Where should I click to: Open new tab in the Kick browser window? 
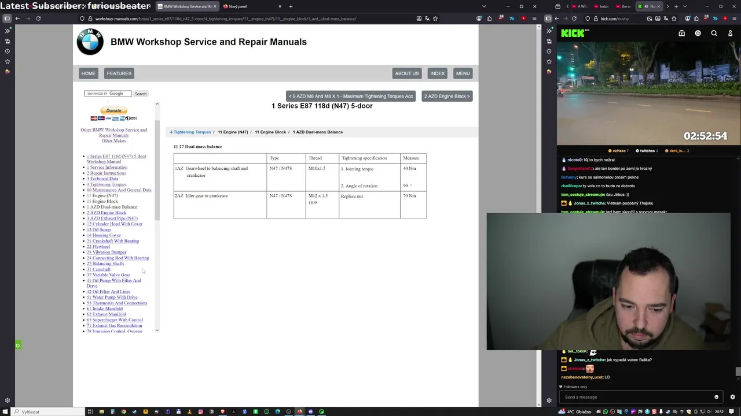pos(676,6)
